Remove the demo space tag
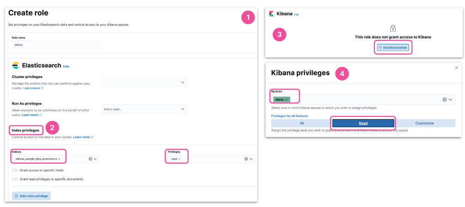 287,100
